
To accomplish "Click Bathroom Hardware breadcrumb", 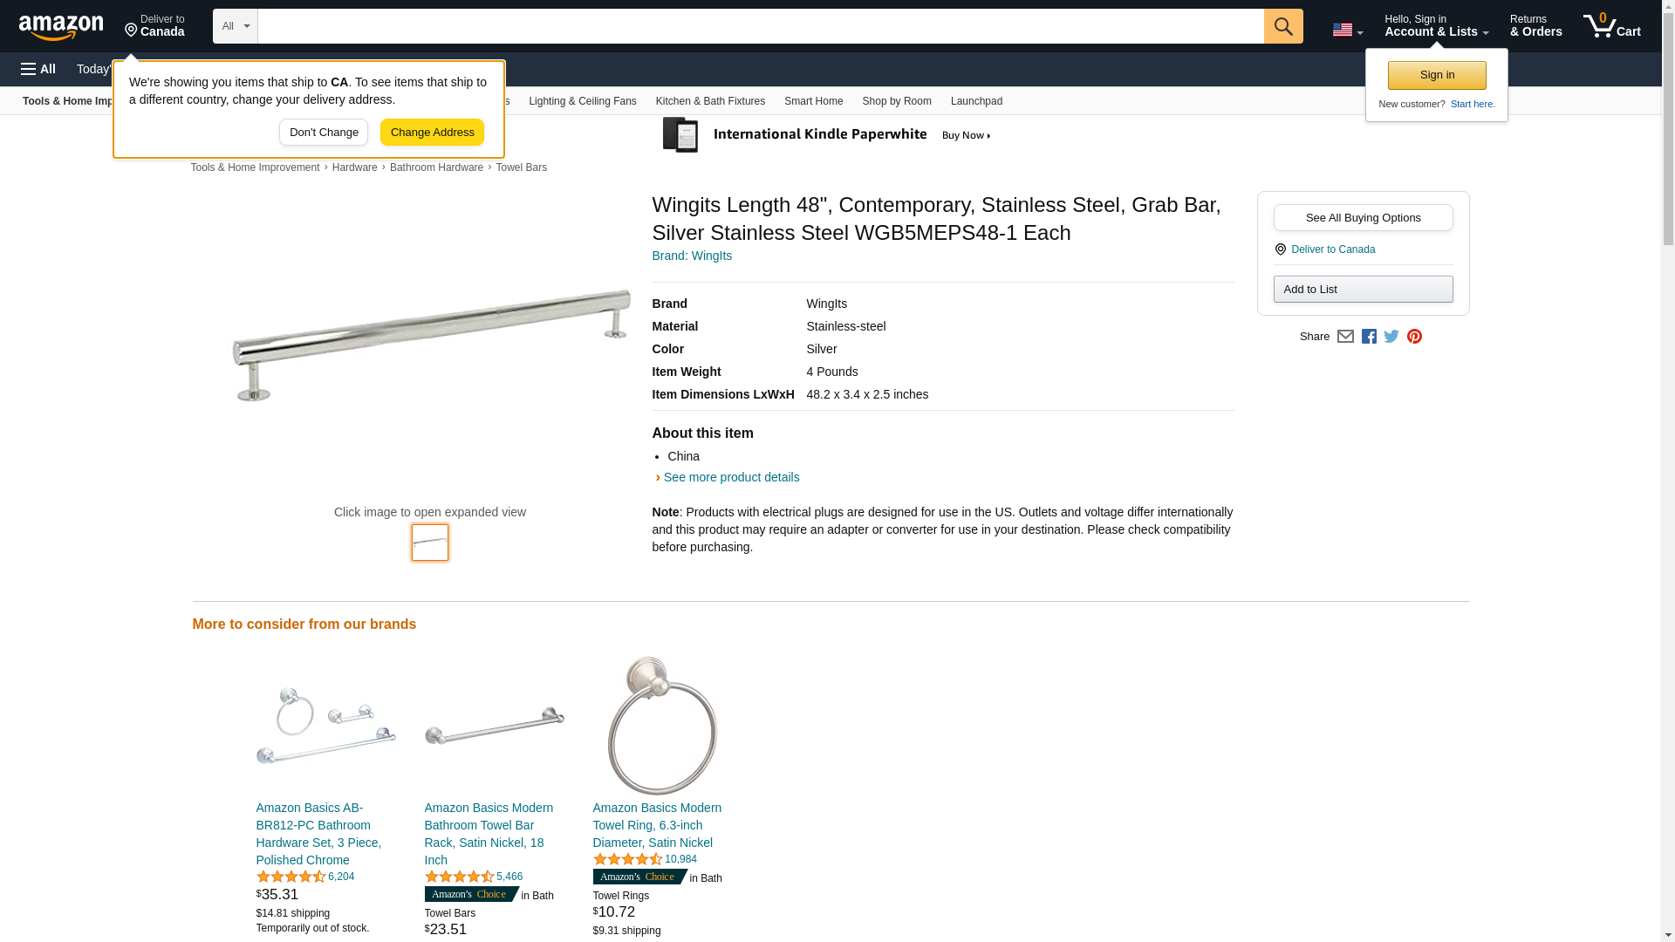I will [x=436, y=167].
